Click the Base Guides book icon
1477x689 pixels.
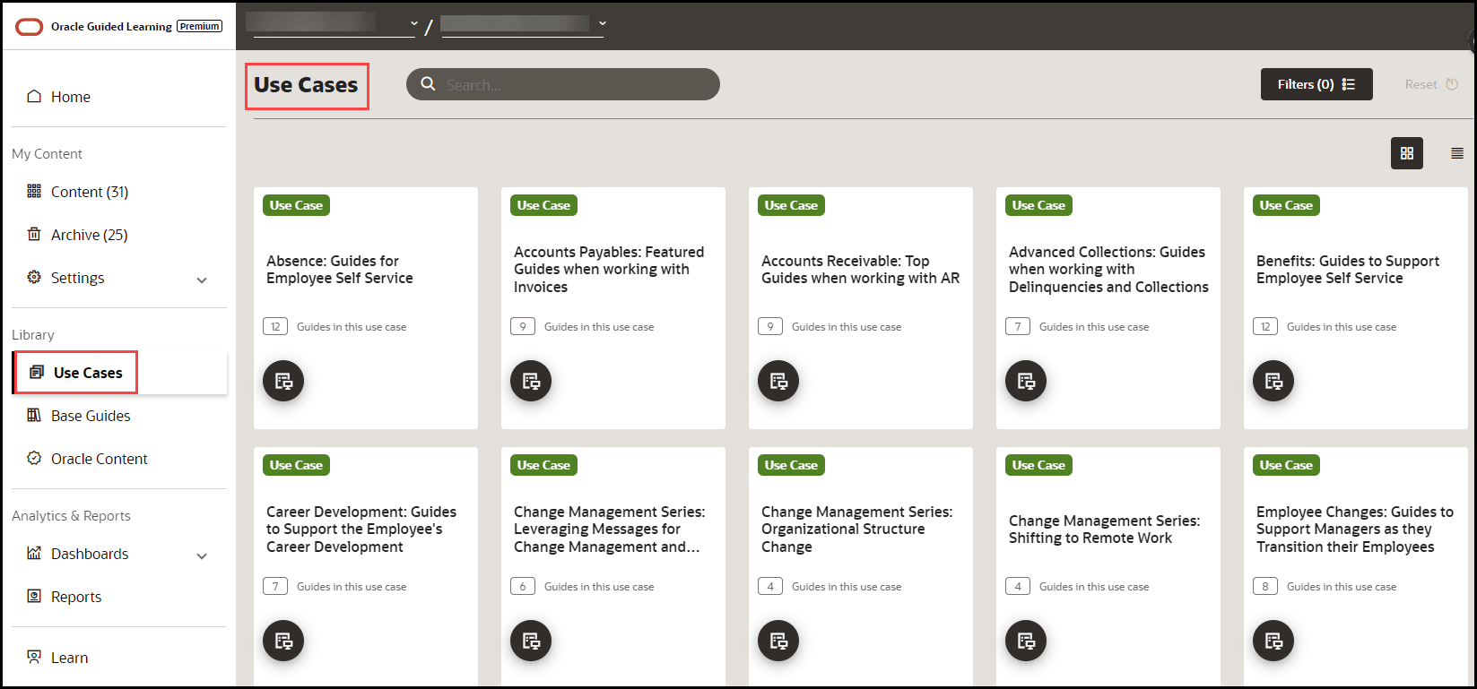coord(34,415)
